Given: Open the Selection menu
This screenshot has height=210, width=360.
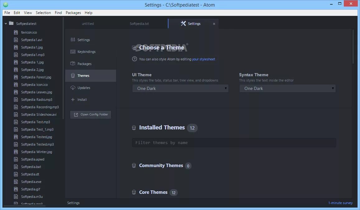Looking at the screenshot, I should point(43,13).
